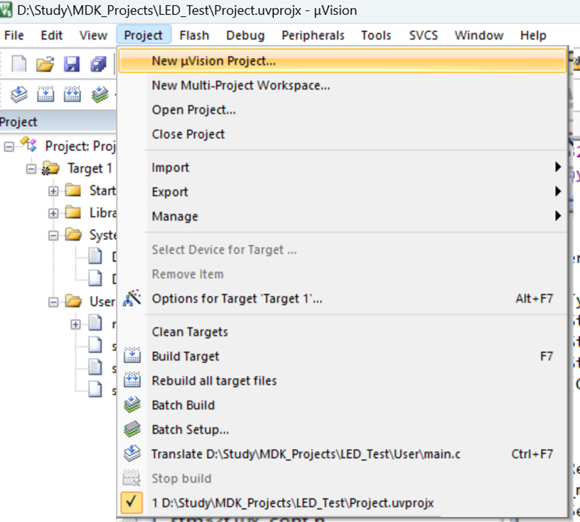Open the Debug menu

tap(245, 35)
